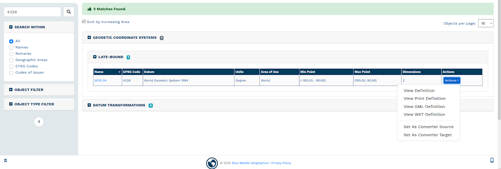The width and height of the screenshot is (501, 169).
Task: Select the Names radio option
Action: click(x=11, y=48)
